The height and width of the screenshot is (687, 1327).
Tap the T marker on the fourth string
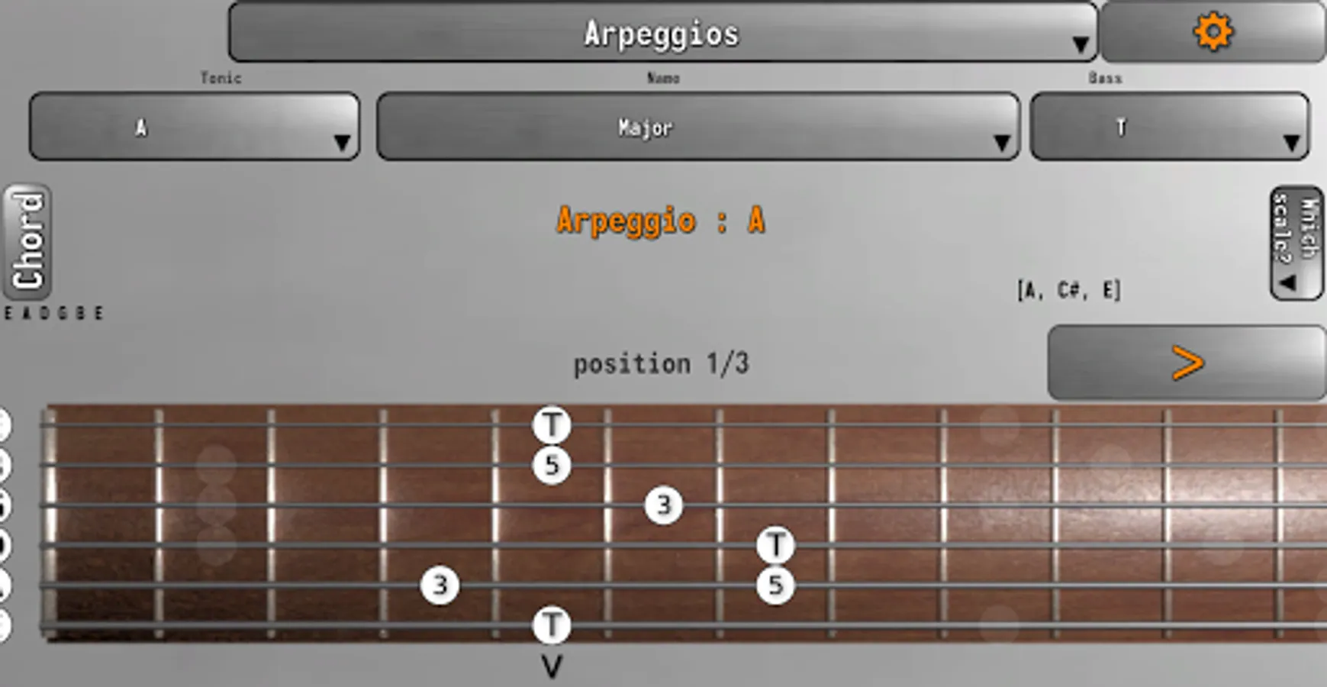776,545
